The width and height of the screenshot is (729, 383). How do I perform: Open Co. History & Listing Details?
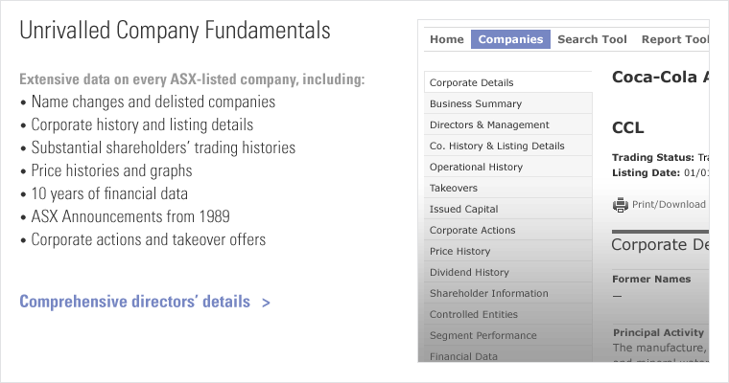point(497,146)
